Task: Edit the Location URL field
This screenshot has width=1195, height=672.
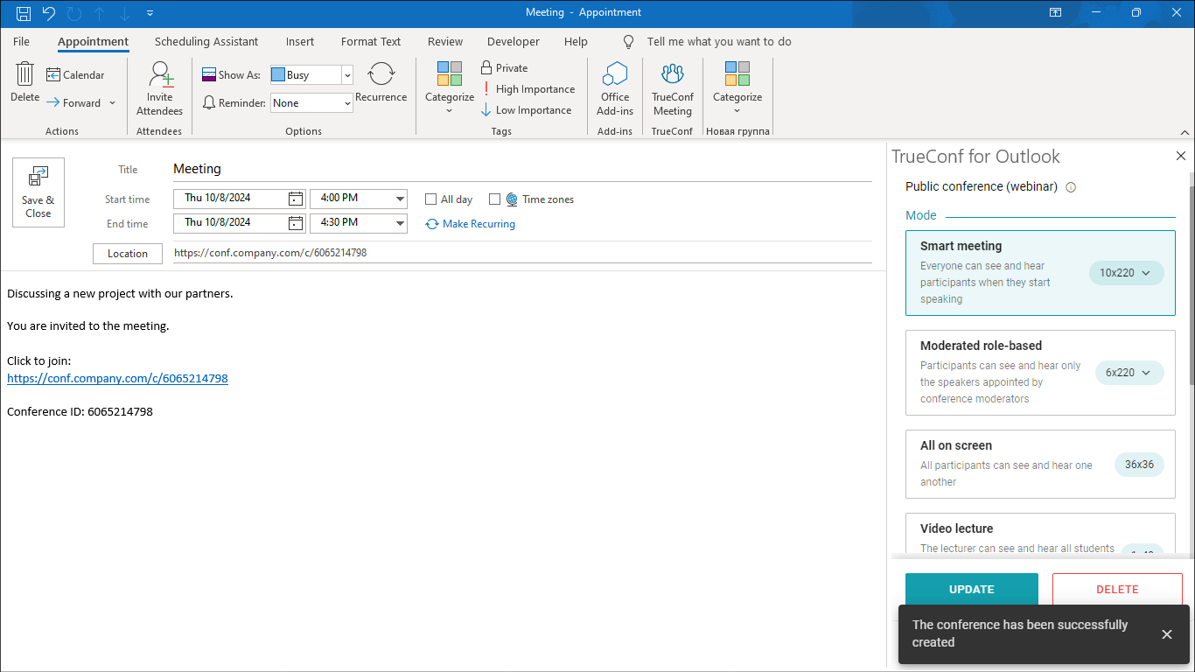Action: [x=522, y=253]
